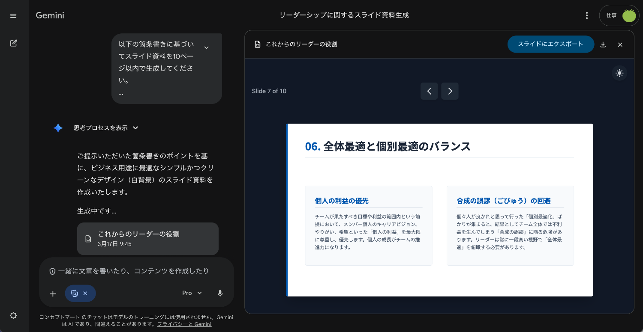Click the three-dot more options menu
This screenshot has width=643, height=332.
[x=587, y=15]
